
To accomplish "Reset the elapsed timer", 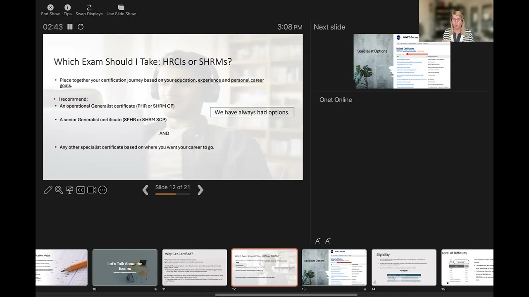I will tap(81, 27).
